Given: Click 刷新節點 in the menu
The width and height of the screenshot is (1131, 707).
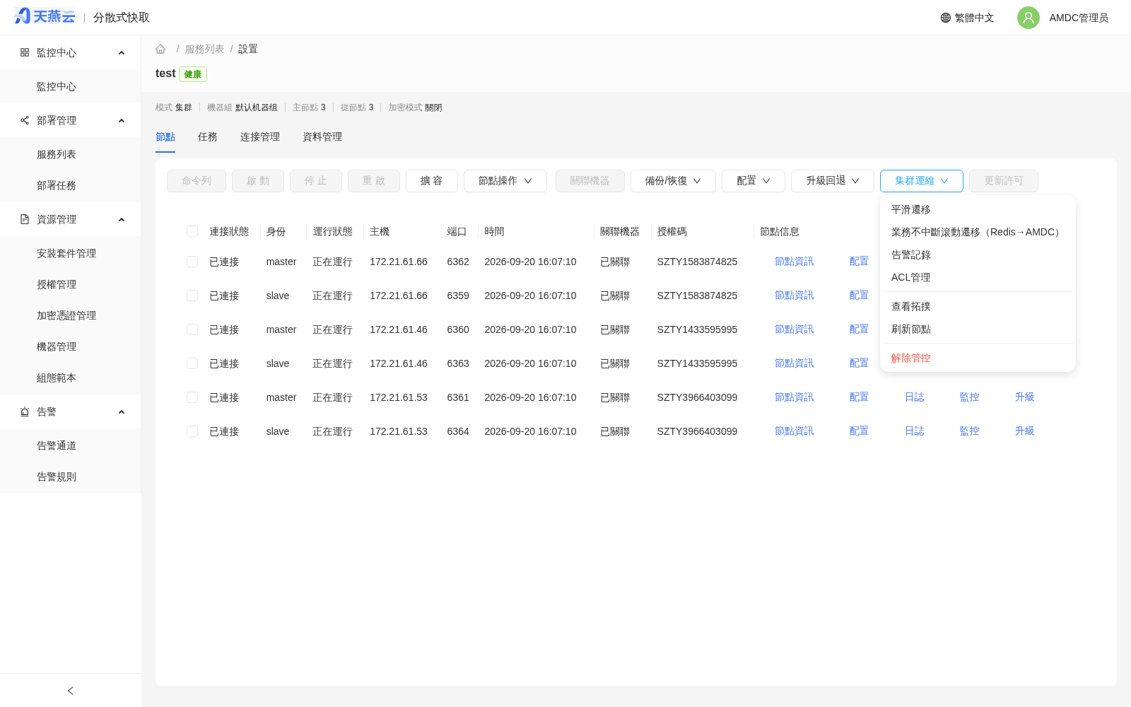Looking at the screenshot, I should 978,329.
